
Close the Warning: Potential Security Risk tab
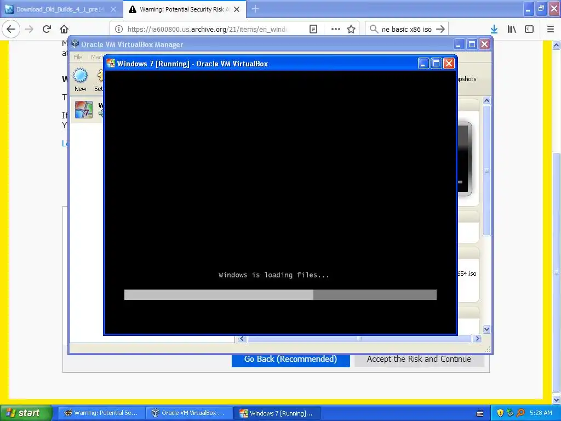(237, 9)
